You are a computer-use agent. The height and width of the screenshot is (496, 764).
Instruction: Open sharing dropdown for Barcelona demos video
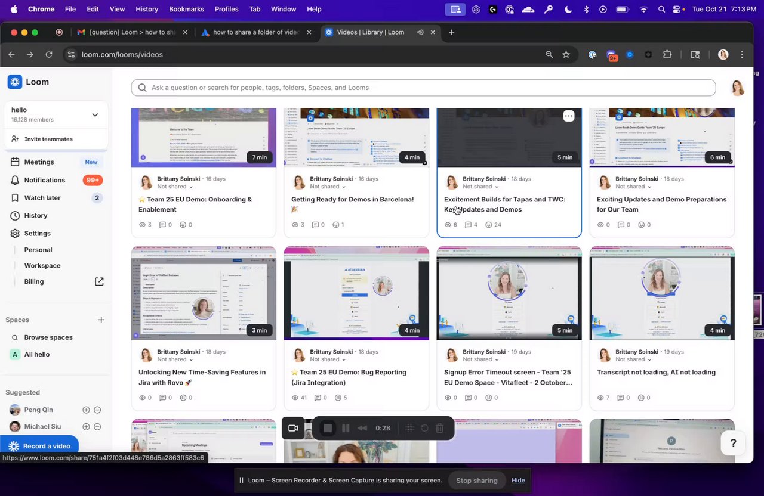(x=328, y=187)
